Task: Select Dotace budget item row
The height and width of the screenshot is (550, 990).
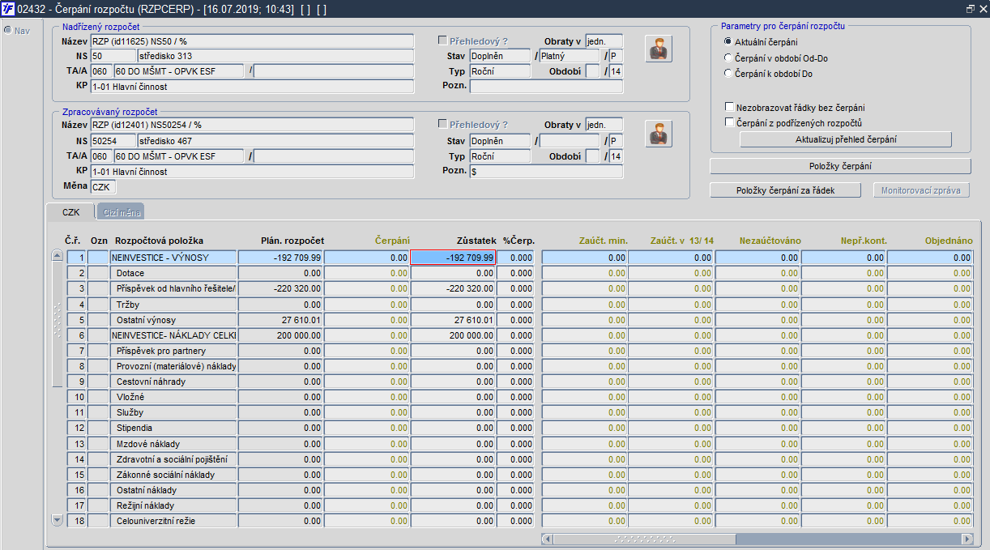Action: click(x=173, y=273)
